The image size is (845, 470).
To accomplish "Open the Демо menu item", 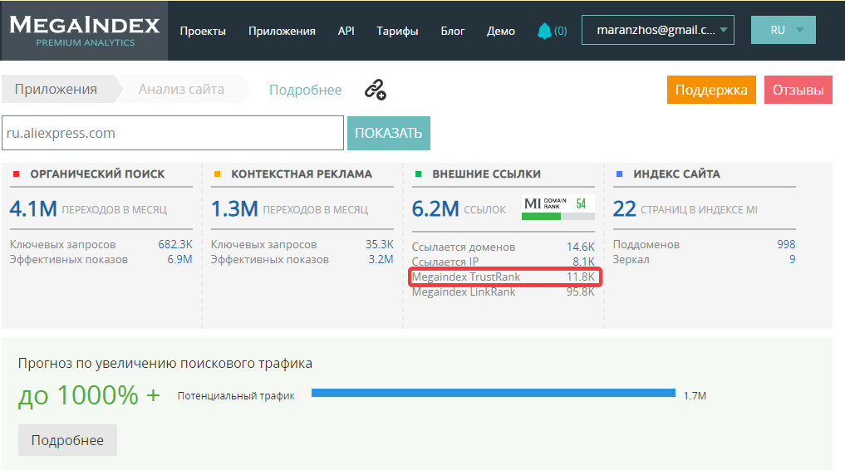I will [x=501, y=32].
